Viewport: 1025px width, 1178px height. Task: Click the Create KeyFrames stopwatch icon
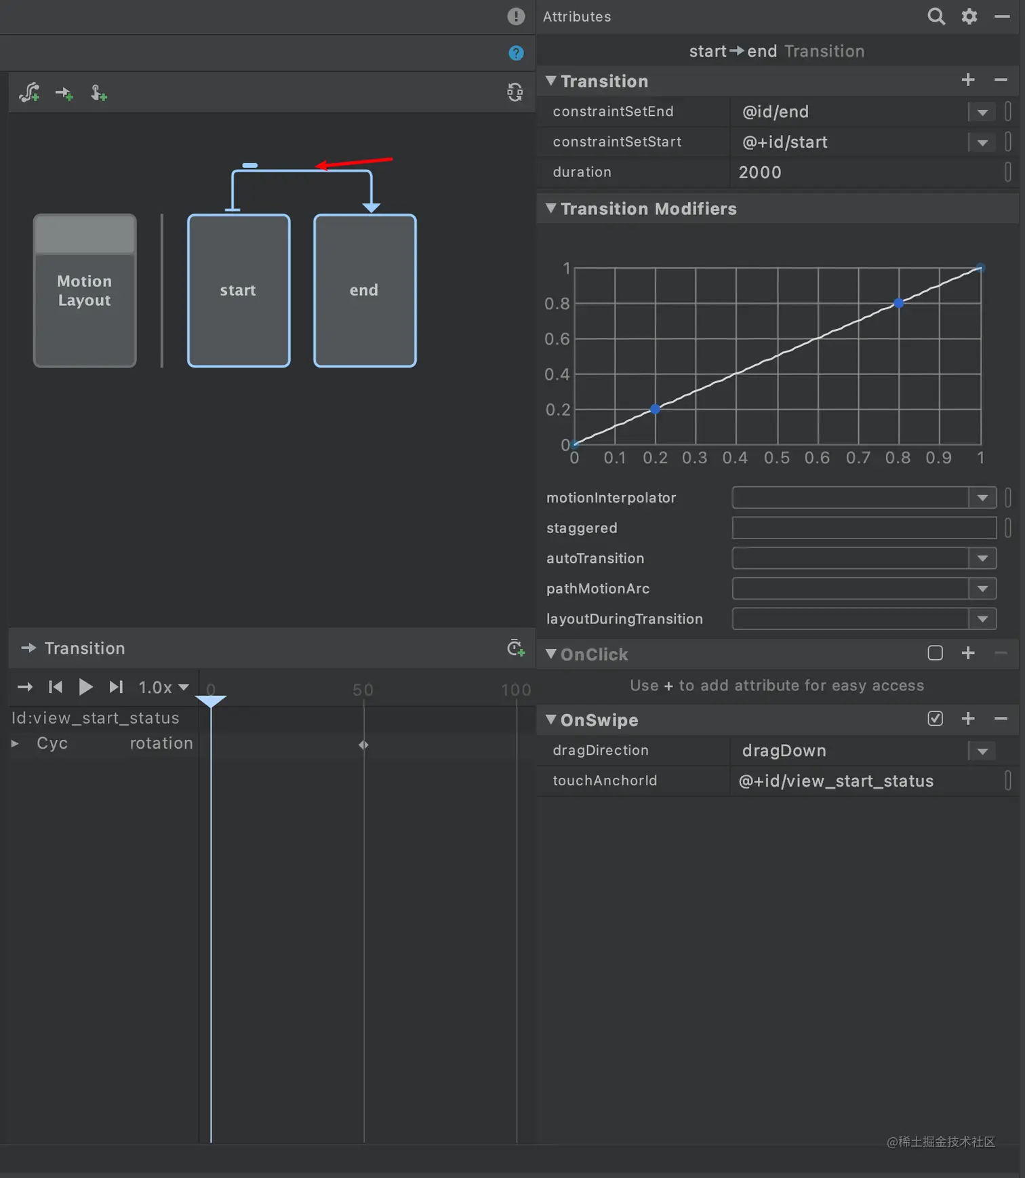516,648
